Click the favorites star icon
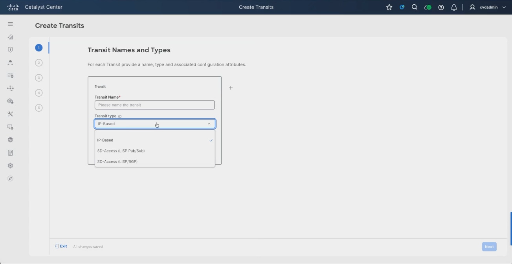 coord(389,7)
